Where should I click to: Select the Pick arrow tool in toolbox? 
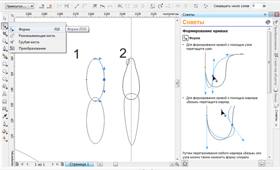point(5,18)
